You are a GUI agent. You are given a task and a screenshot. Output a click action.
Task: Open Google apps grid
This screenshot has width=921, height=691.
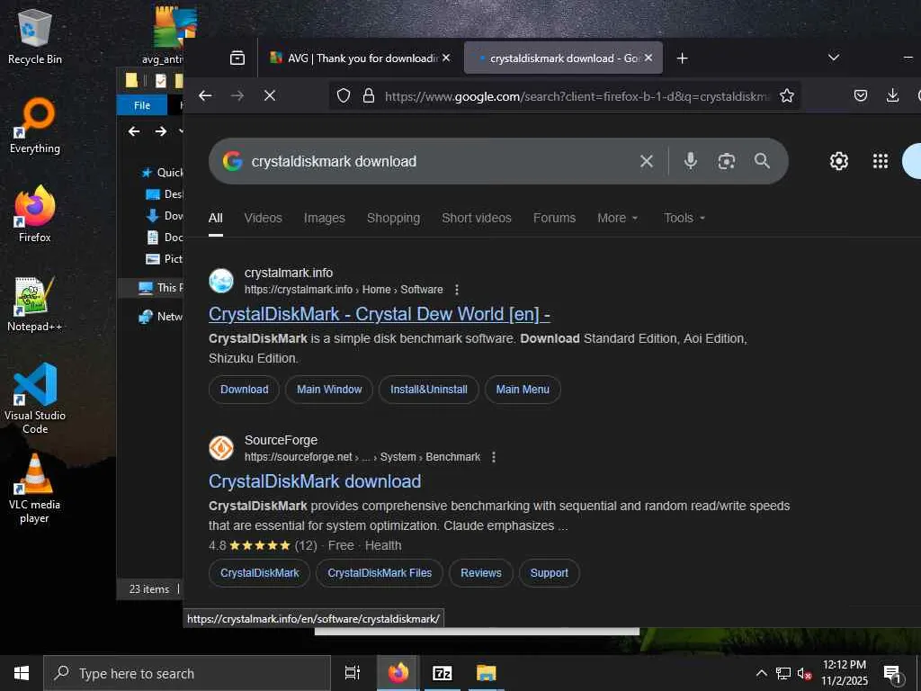(880, 161)
